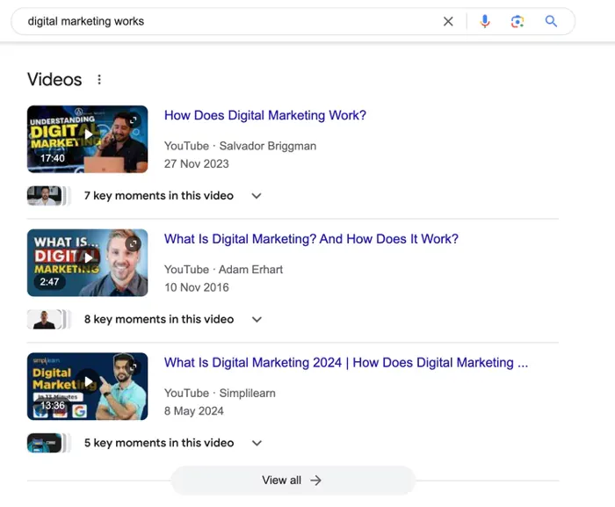Play the Salvador Briggman 17:40 video thumbnail
The width and height of the screenshot is (615, 507).
coord(88,139)
